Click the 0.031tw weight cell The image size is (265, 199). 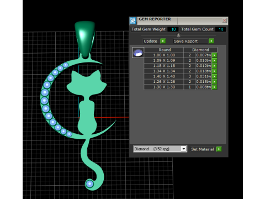pyautogui.click(x=203, y=76)
